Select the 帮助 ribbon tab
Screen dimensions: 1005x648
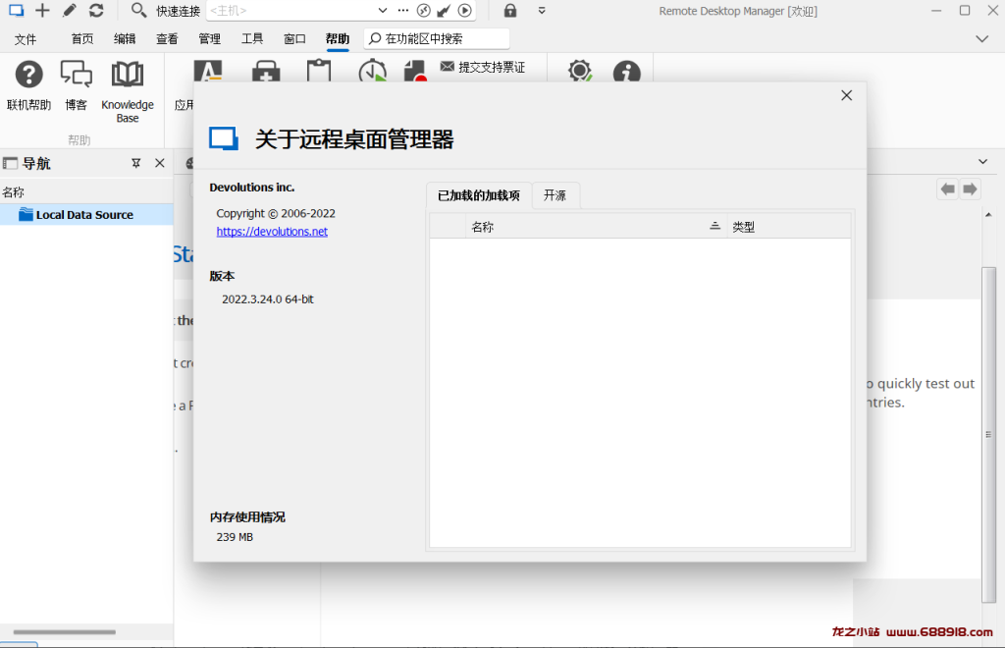pyautogui.click(x=338, y=39)
